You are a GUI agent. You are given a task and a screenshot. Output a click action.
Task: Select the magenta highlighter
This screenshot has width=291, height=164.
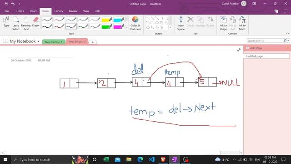pyautogui.click(x=119, y=26)
